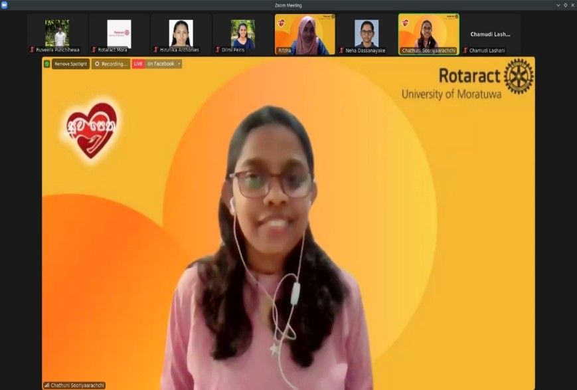Expand the on Facebook live dropdown arrow
The height and width of the screenshot is (390, 577).
pos(179,64)
